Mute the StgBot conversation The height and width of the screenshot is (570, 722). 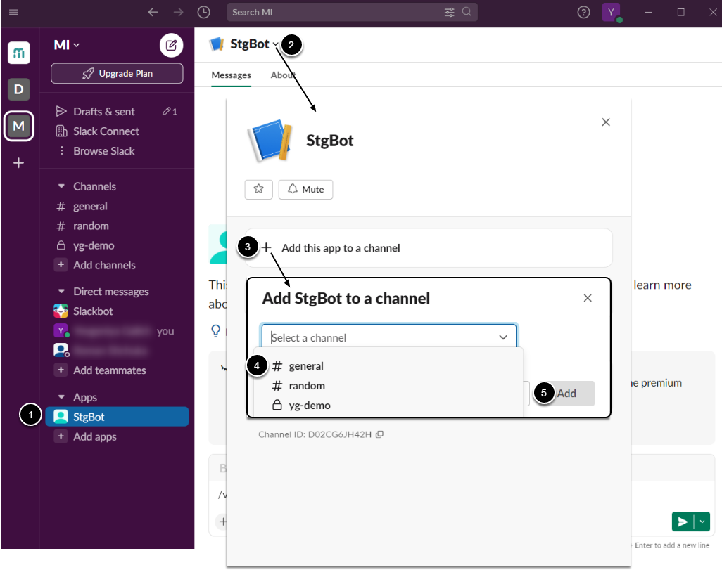pos(305,189)
